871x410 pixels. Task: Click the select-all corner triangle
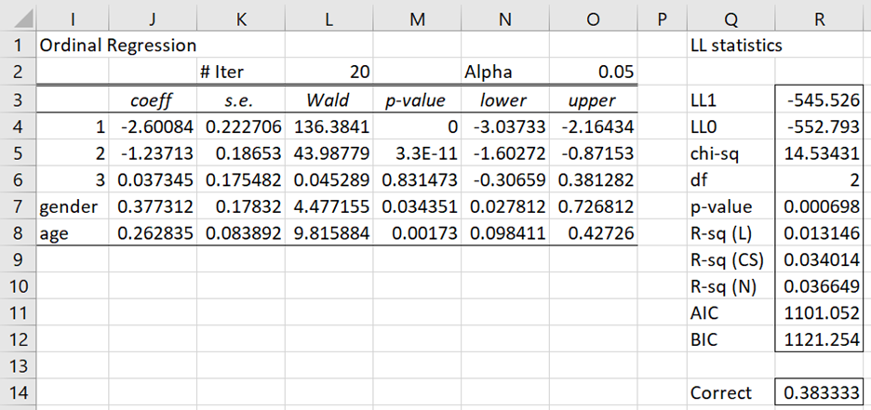coord(19,19)
